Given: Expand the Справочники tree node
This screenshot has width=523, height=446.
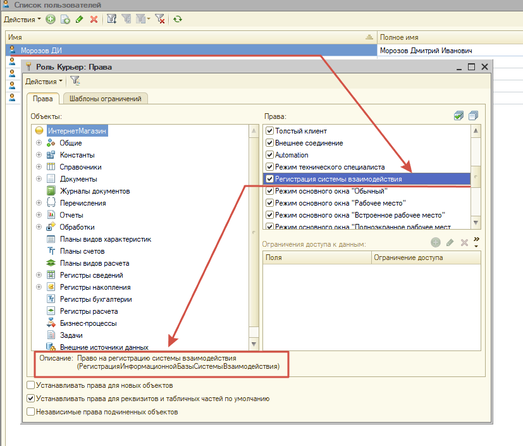Looking at the screenshot, I should (39, 167).
